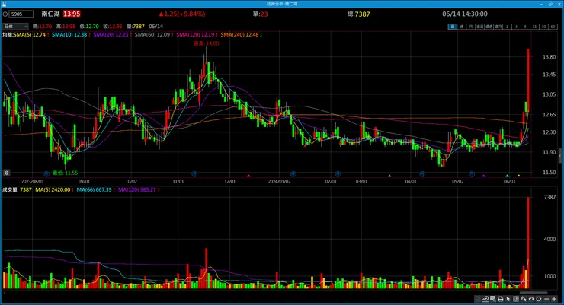The width and height of the screenshot is (564, 305).
Task: Click the 最高 14.00 price annotation
Action: pyautogui.click(x=207, y=43)
